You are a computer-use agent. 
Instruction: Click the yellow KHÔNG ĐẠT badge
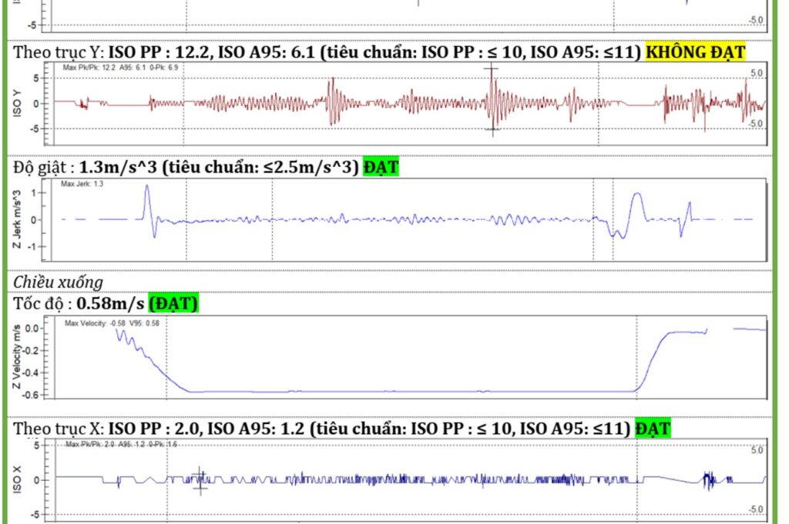point(695,52)
